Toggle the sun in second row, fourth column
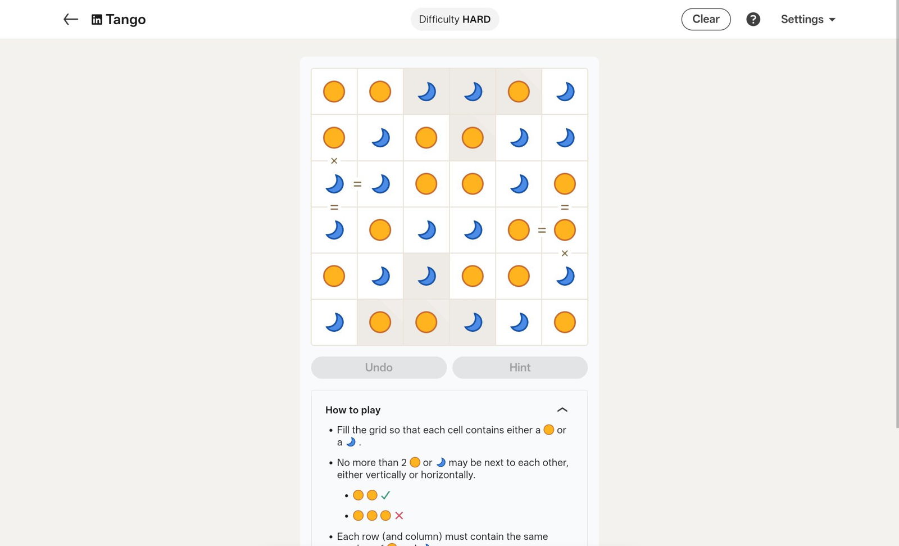This screenshot has height=546, width=899. pyautogui.click(x=473, y=138)
